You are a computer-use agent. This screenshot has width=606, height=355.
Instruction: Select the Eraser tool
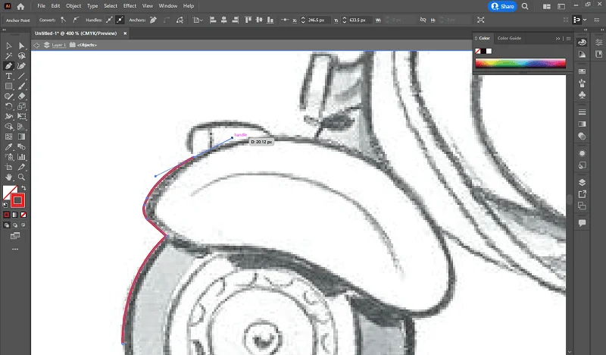coord(22,96)
